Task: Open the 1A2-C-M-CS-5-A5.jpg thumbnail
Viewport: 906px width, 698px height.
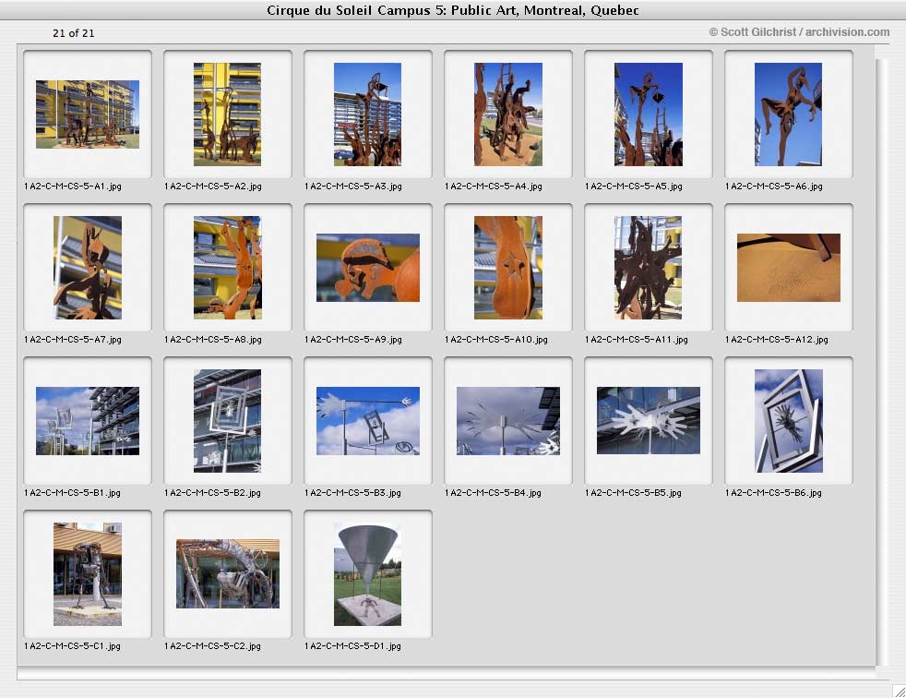Action: coord(649,114)
